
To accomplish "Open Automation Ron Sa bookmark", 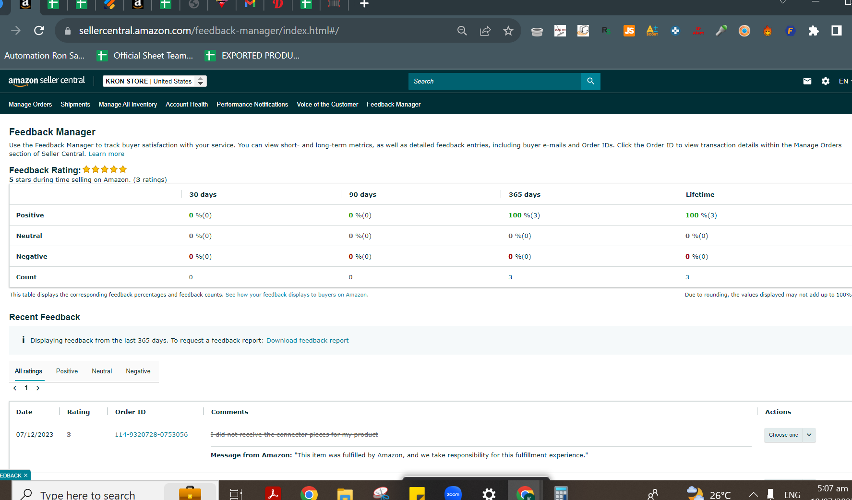I will coord(44,56).
